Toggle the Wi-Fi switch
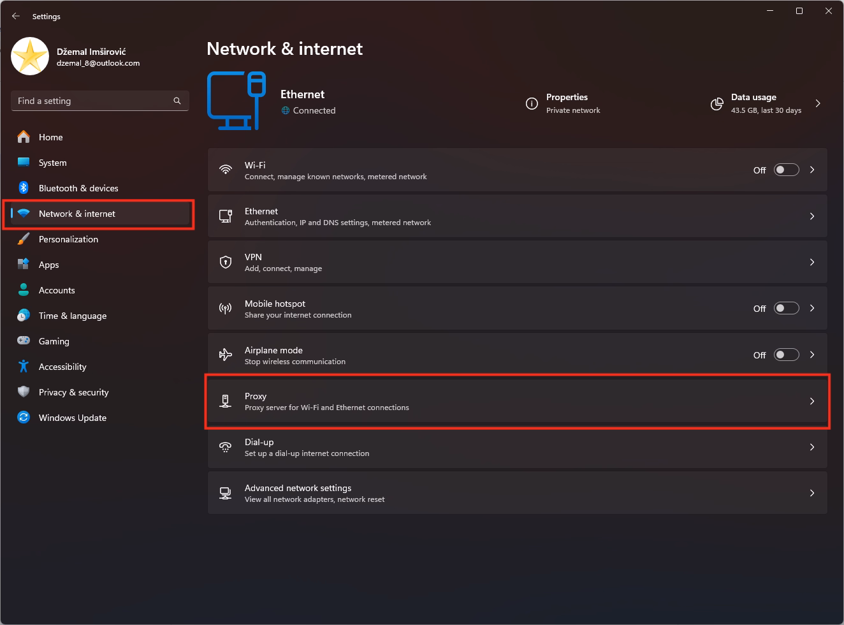 pos(786,170)
